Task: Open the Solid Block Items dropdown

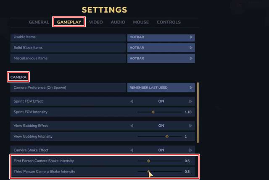Action: 161,48
